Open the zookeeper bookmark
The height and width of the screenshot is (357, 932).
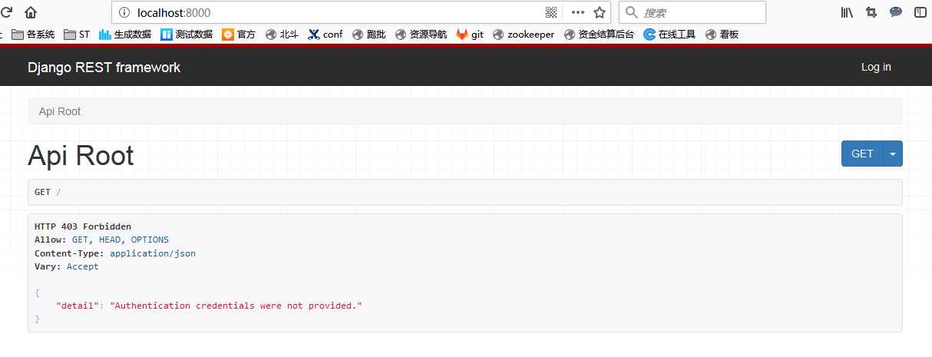pos(524,34)
